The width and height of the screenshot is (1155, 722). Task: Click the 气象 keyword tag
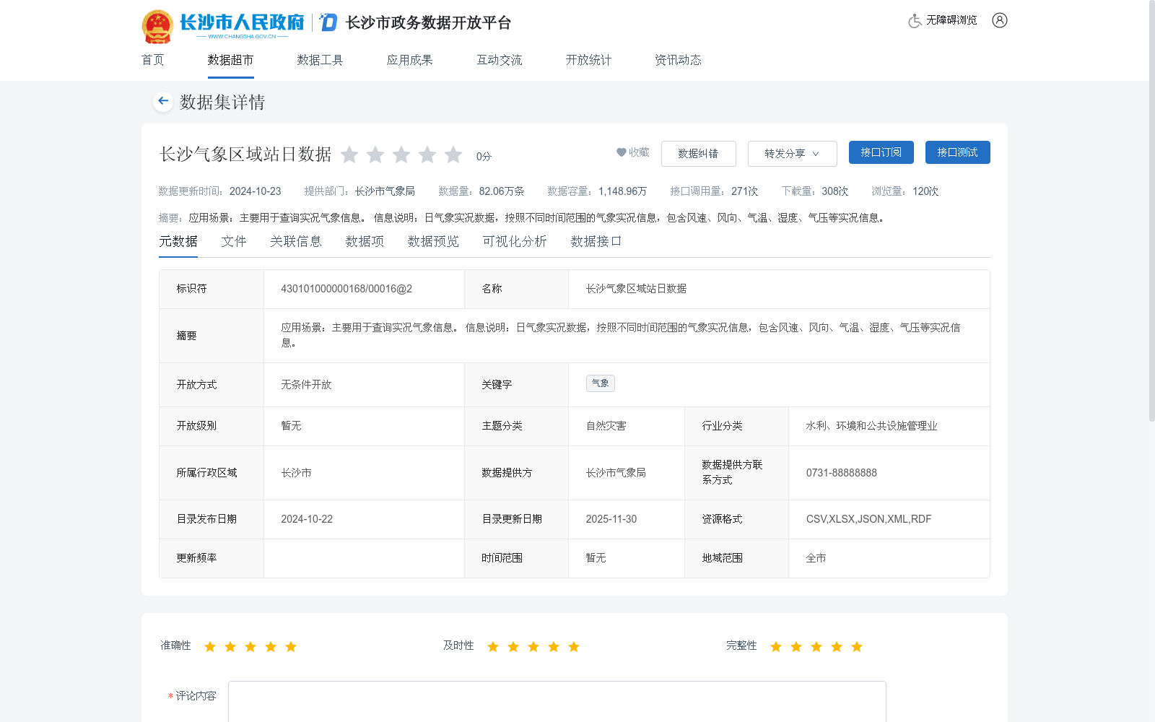tap(600, 383)
